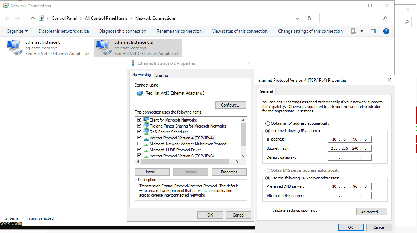Click the horizontal scrollbar of the items list
The width and height of the screenshot is (417, 233).
coord(186,162)
